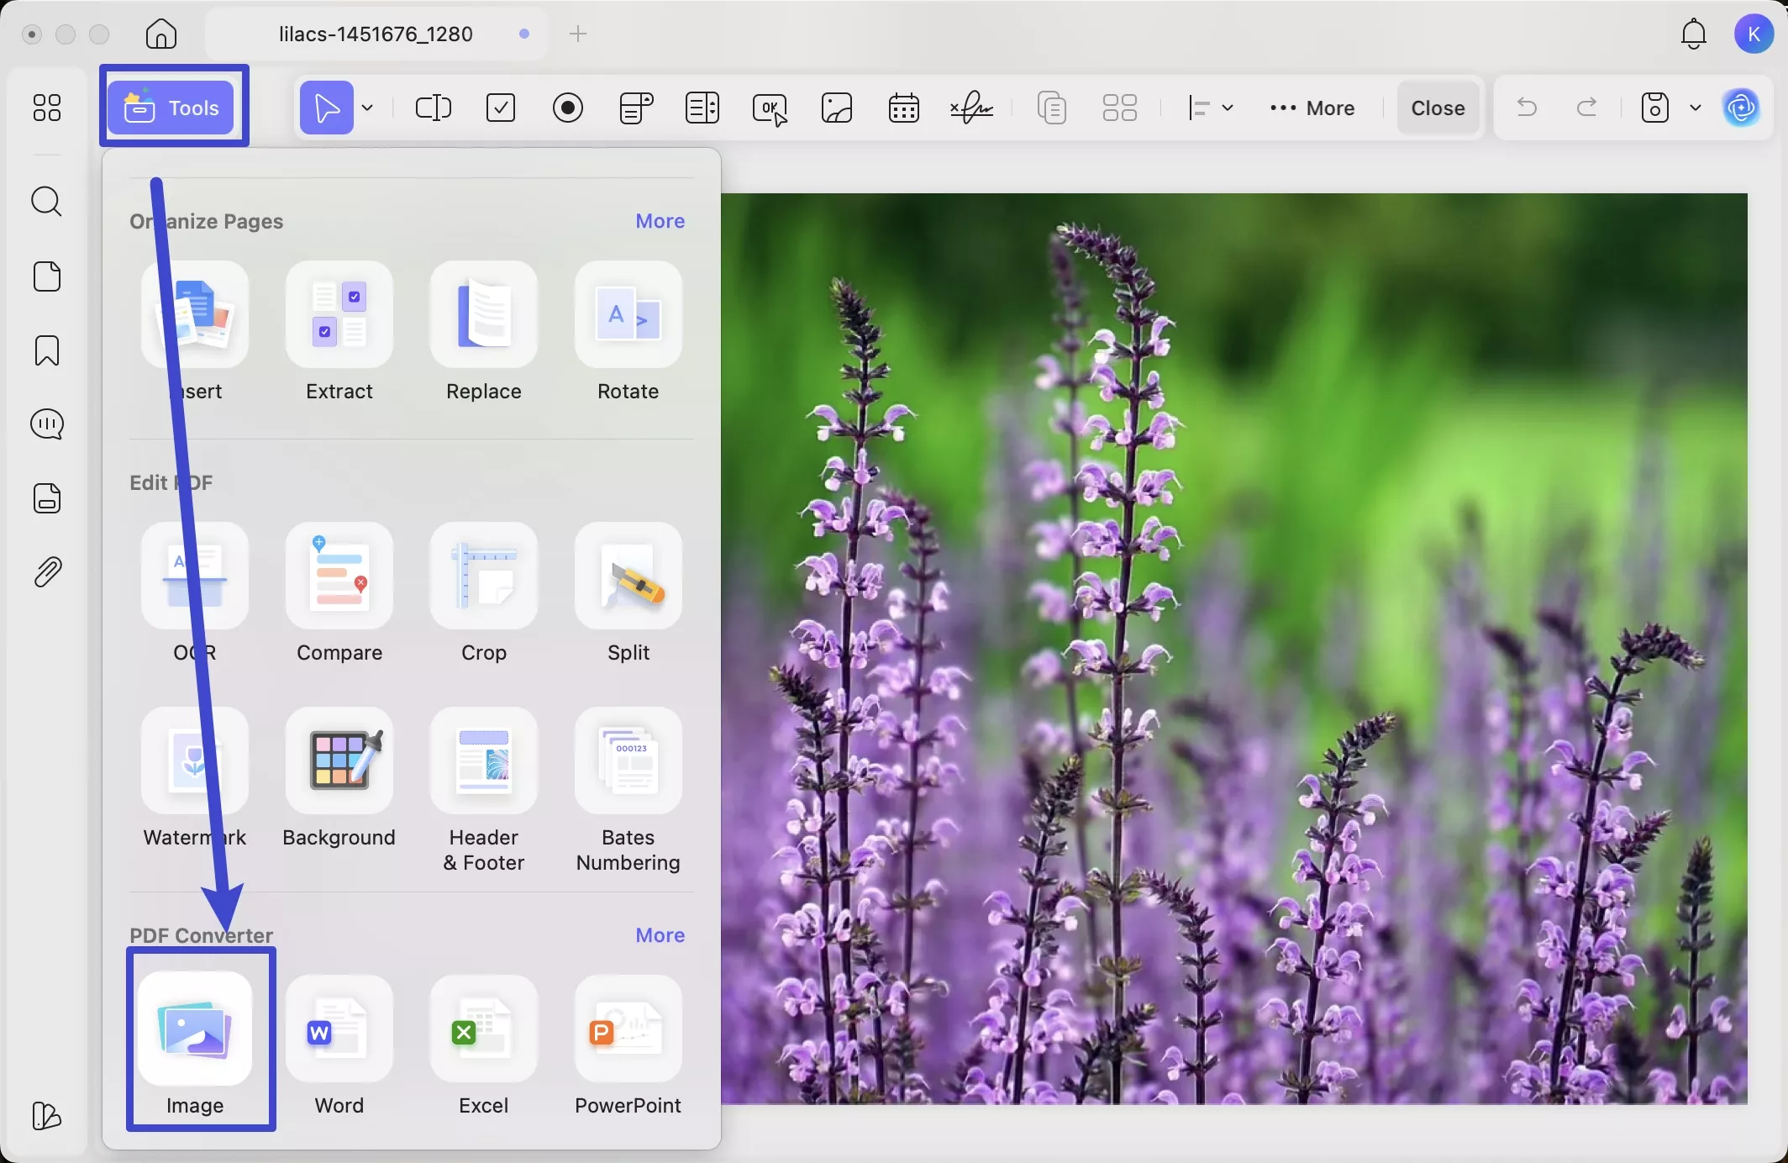Screen dimensions: 1788x1163
Task: Open the Background tool
Action: tap(339, 761)
